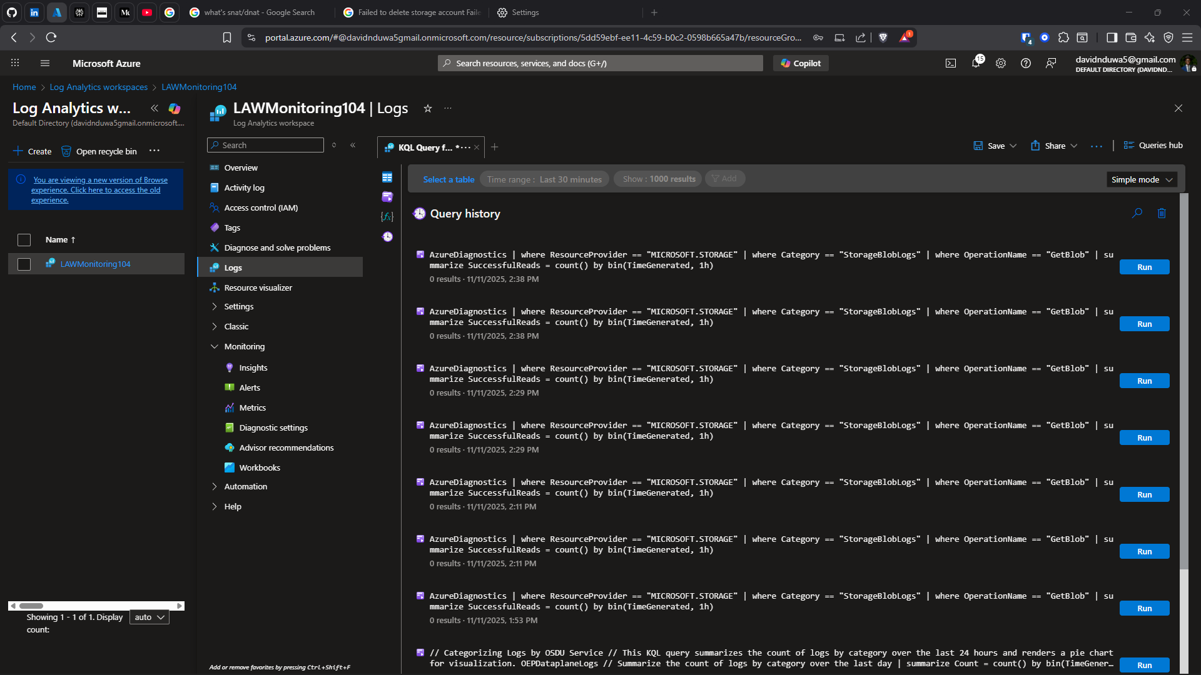This screenshot has width=1201, height=675.
Task: Open the Azure portal hamburger menu
Action: [x=44, y=63]
